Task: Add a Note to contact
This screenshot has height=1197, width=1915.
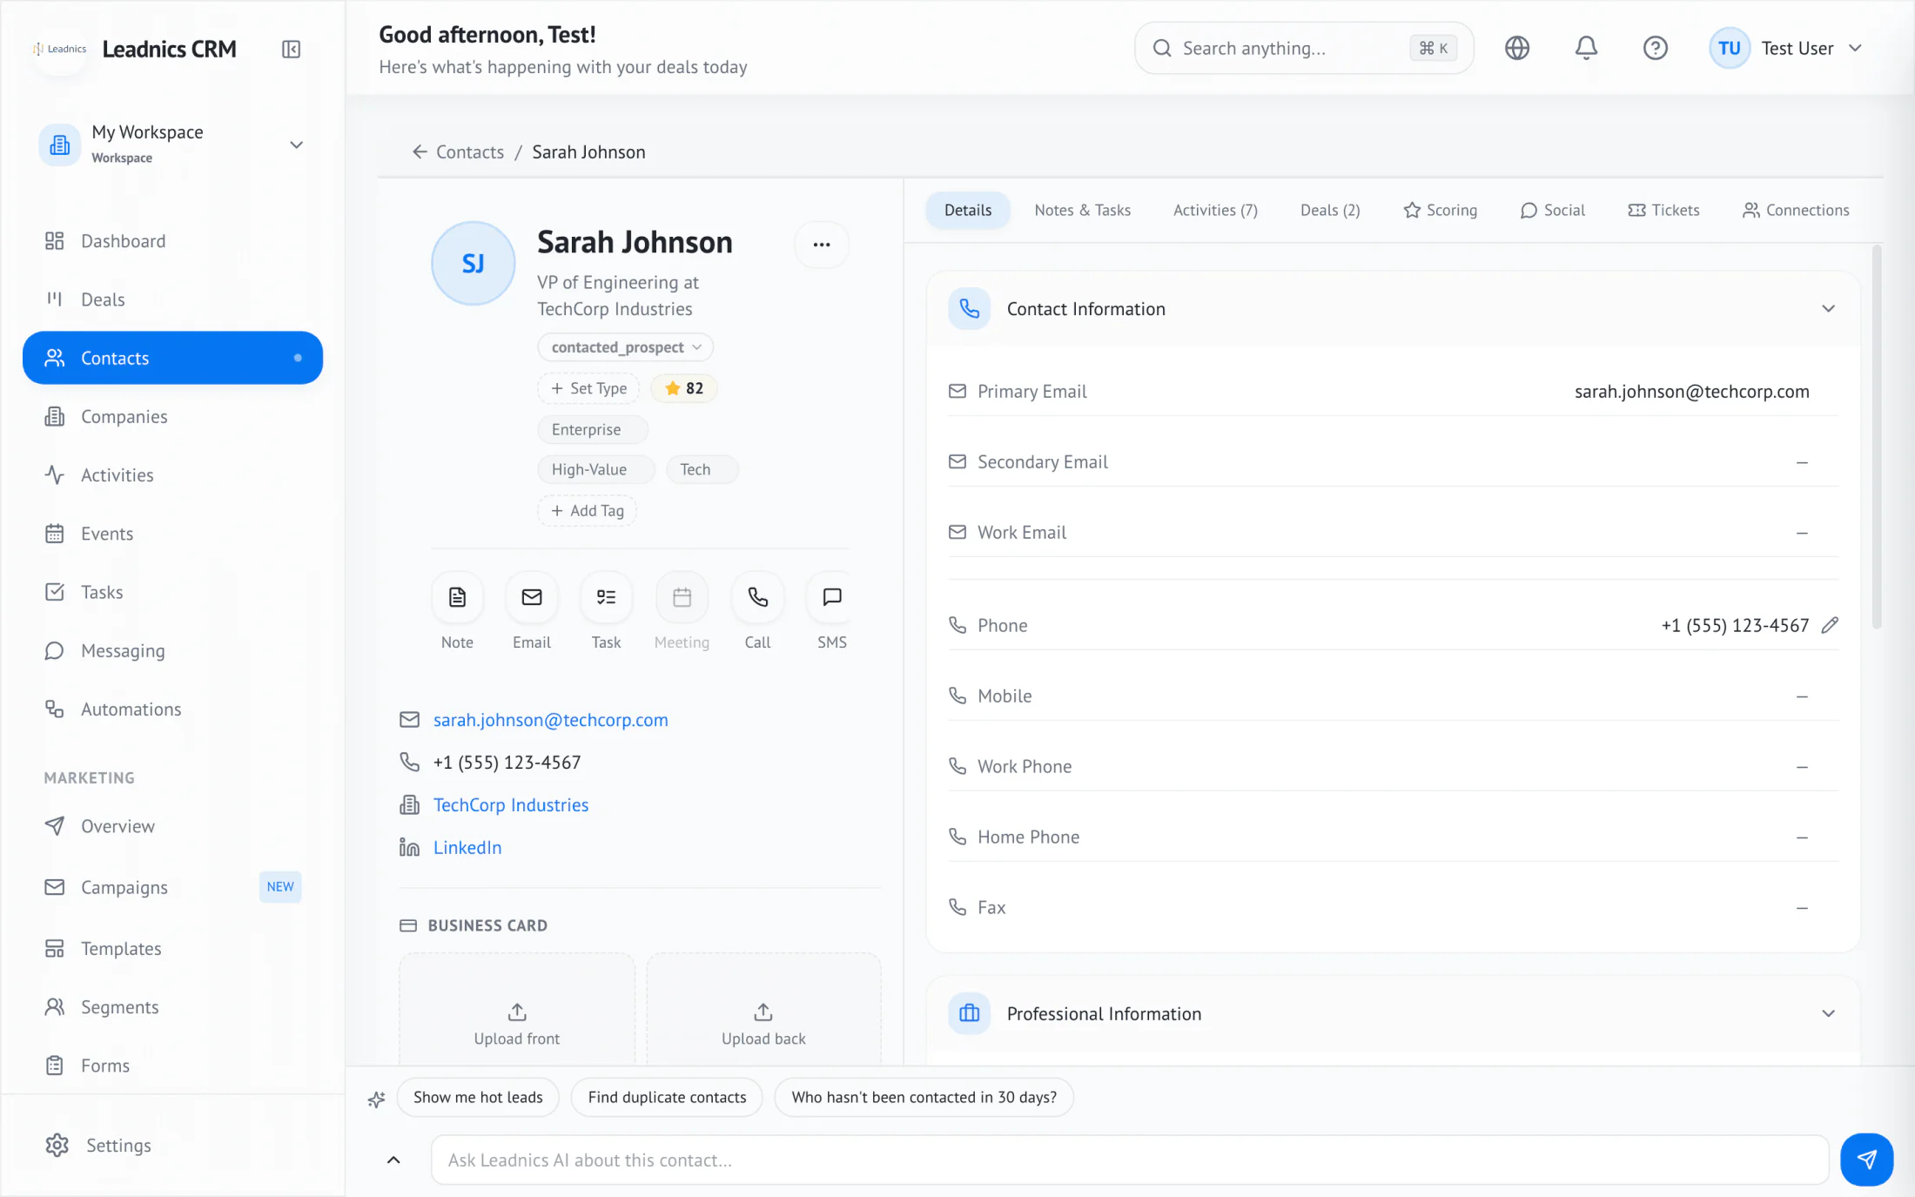Action: [457, 597]
